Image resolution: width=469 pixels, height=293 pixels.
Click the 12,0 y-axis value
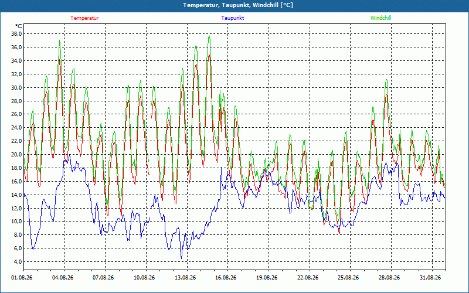(16, 208)
